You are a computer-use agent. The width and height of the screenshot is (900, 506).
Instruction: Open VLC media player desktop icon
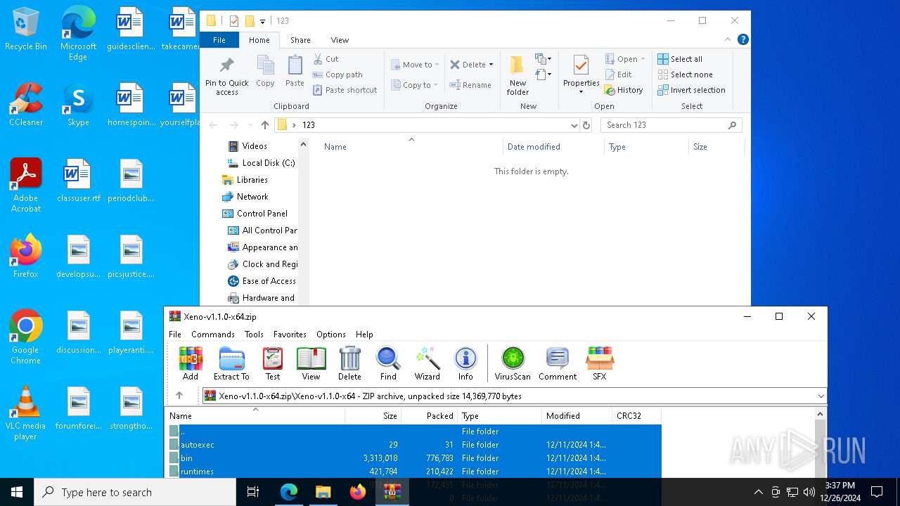coord(26,413)
